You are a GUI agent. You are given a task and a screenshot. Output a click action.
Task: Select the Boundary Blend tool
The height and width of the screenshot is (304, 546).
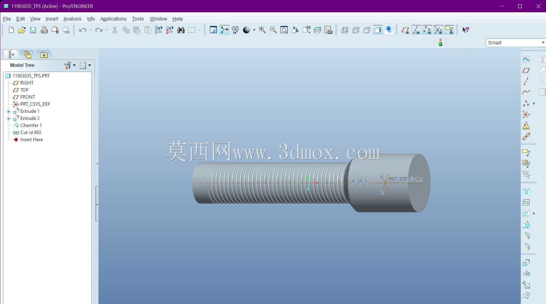click(526, 296)
